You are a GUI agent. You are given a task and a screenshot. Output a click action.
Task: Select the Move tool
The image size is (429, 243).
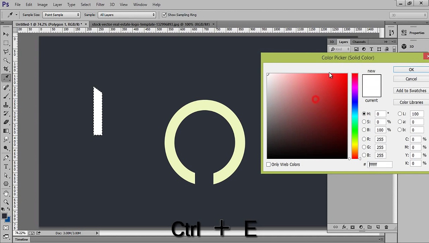[6, 34]
